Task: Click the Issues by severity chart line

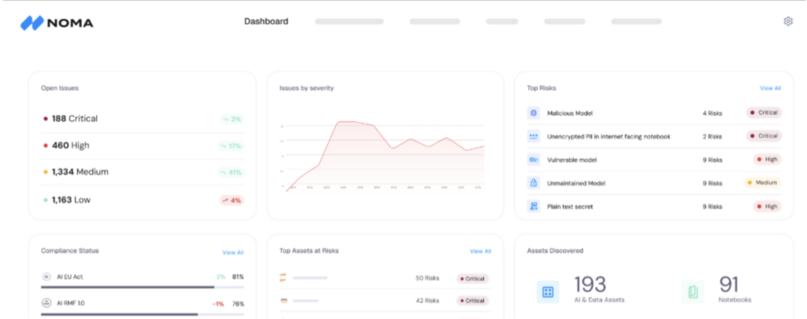Action: click(x=385, y=156)
